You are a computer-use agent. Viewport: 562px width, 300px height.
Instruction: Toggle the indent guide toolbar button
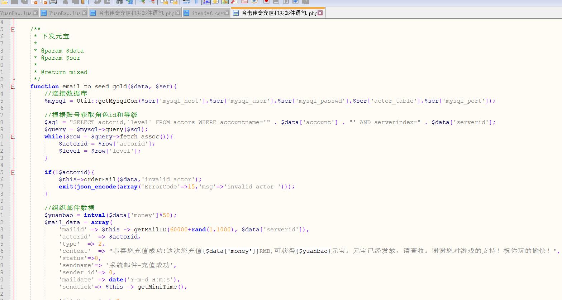point(206,2)
